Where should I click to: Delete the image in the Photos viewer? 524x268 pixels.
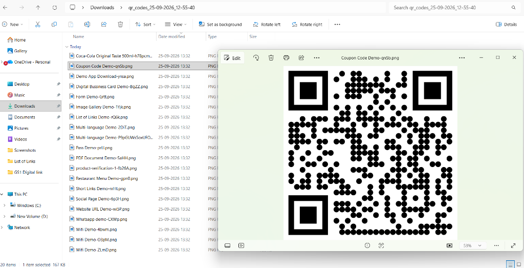coord(271,57)
